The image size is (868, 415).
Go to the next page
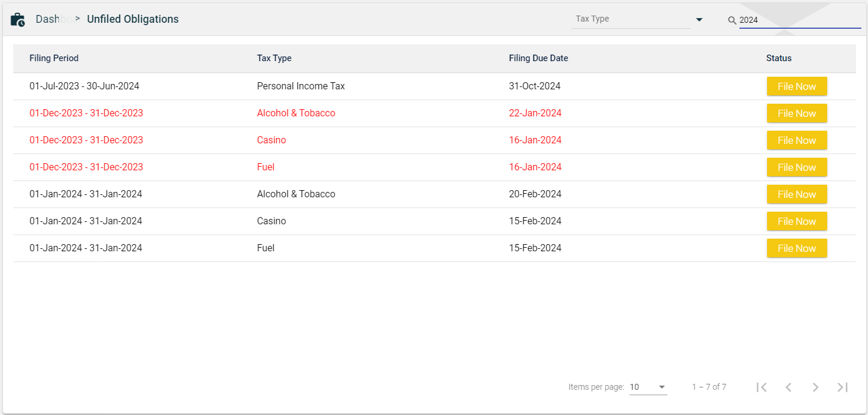point(816,387)
